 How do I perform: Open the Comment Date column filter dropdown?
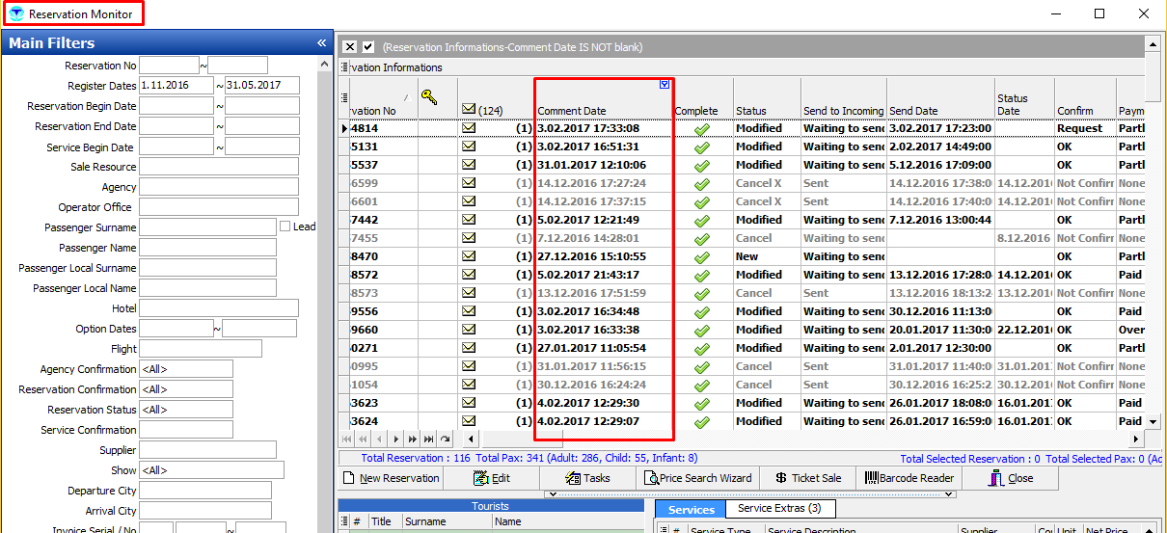tap(665, 85)
